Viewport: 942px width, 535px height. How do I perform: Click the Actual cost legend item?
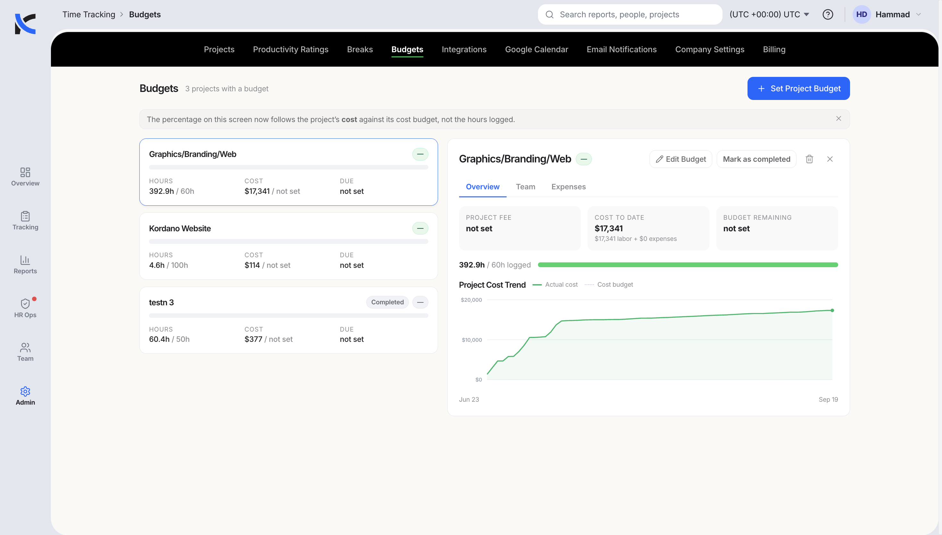coord(555,285)
